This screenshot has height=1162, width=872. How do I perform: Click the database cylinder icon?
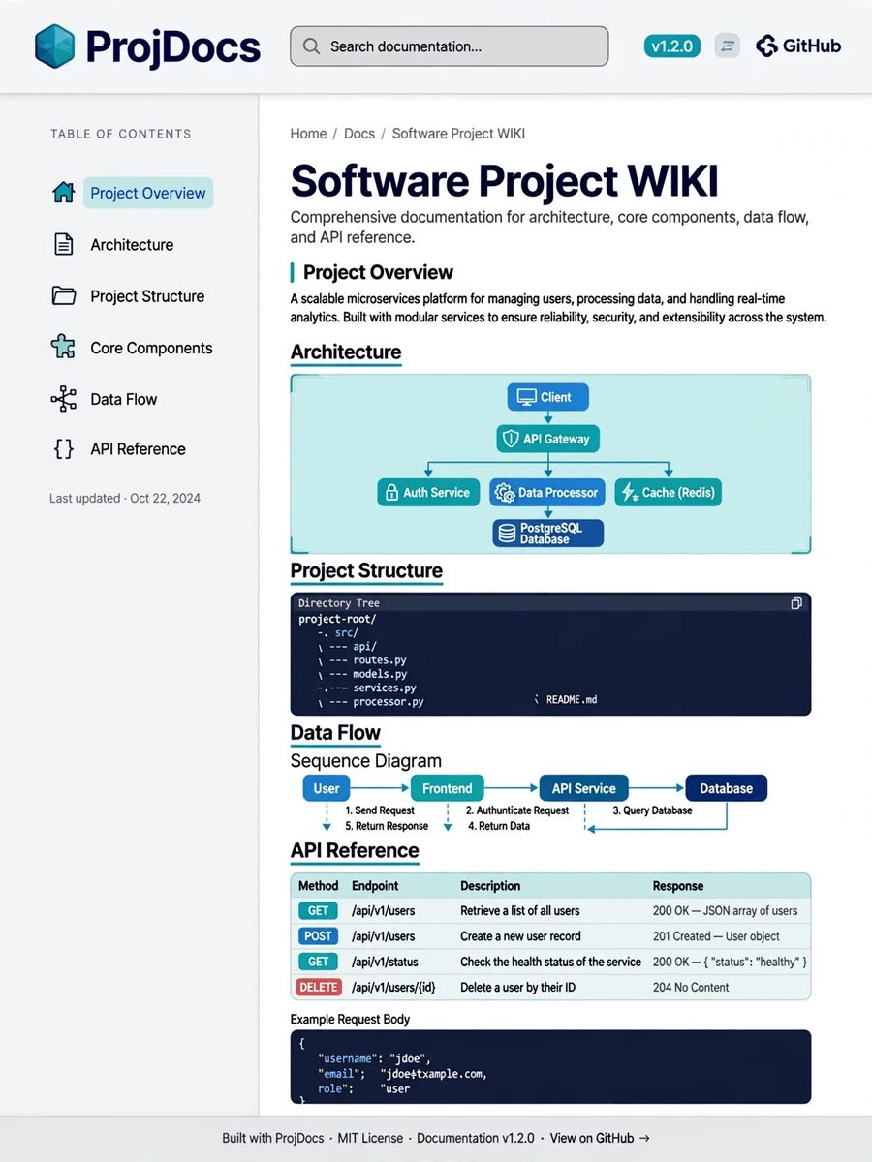point(506,533)
